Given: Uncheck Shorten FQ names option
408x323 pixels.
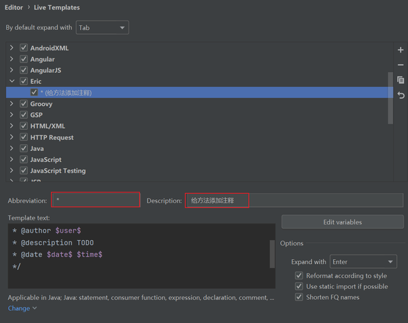Looking at the screenshot, I should pos(299,297).
